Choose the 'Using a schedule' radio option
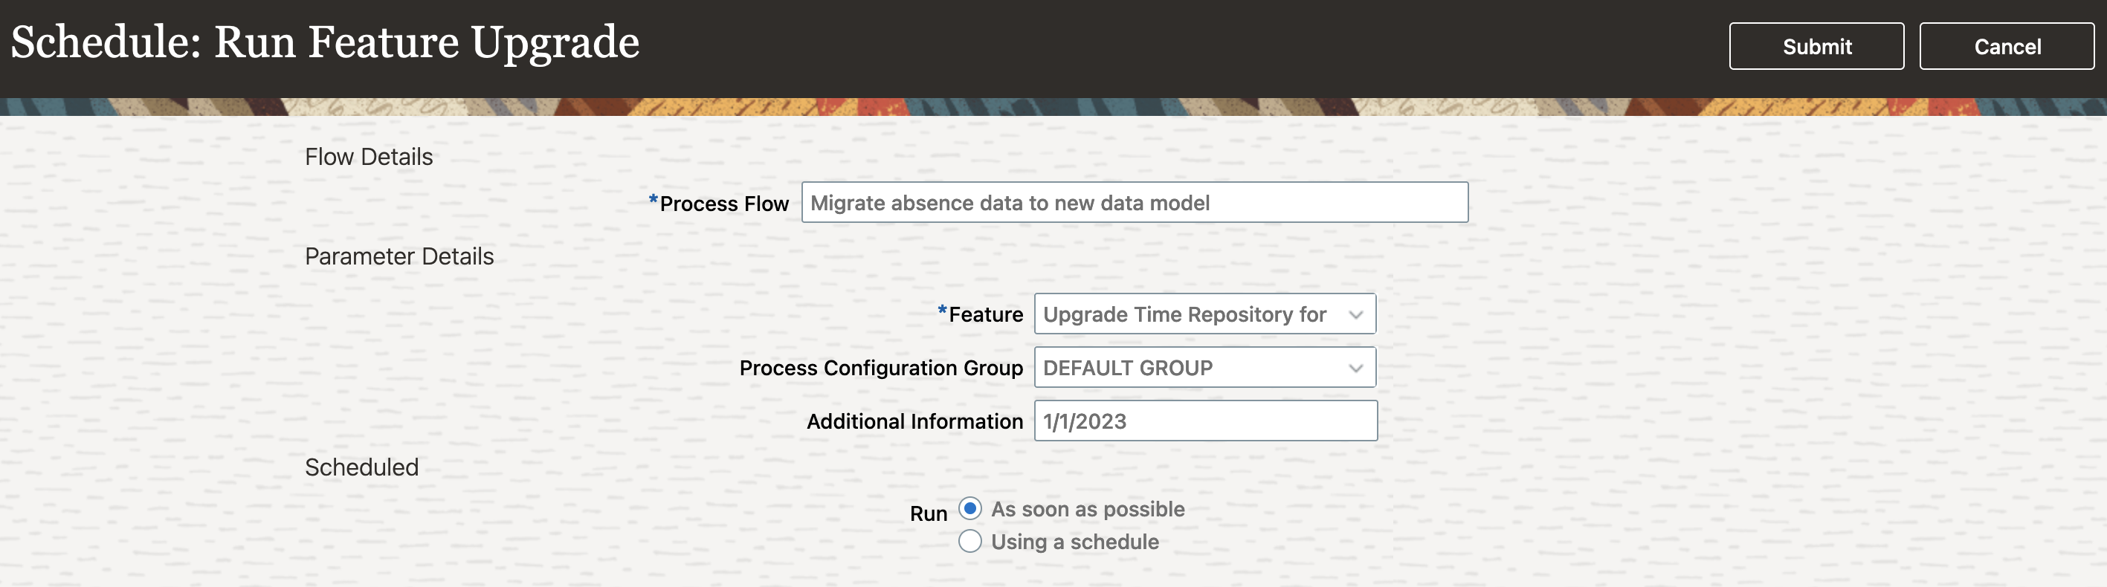This screenshot has width=2107, height=587. click(x=969, y=541)
